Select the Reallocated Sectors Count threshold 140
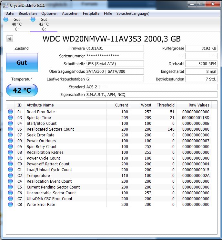The image size is (222, 240). pyautogui.click(x=171, y=129)
